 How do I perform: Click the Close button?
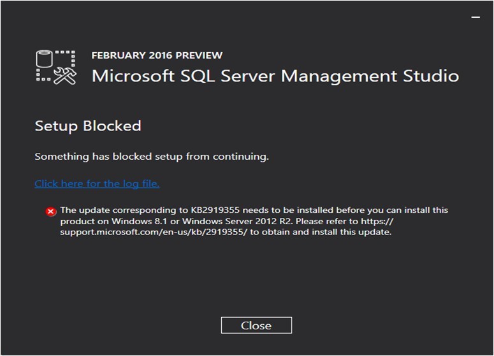tap(256, 325)
